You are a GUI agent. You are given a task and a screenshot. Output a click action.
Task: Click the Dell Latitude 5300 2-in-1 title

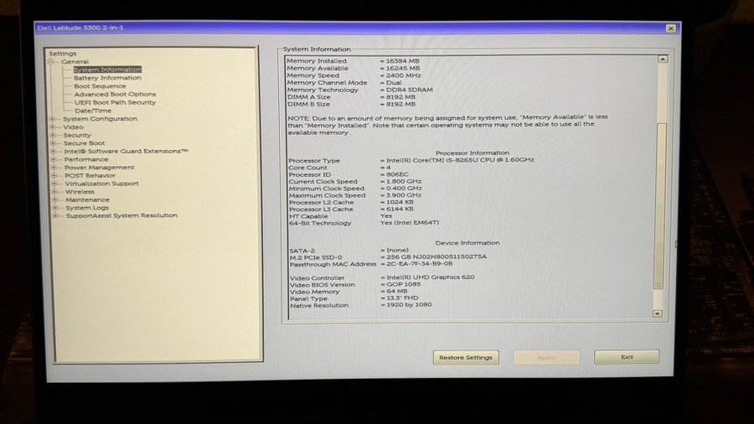coord(80,28)
